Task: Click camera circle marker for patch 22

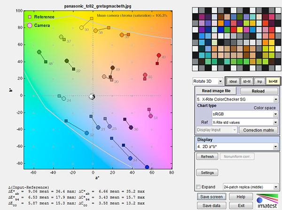Action: (x=67, y=61)
